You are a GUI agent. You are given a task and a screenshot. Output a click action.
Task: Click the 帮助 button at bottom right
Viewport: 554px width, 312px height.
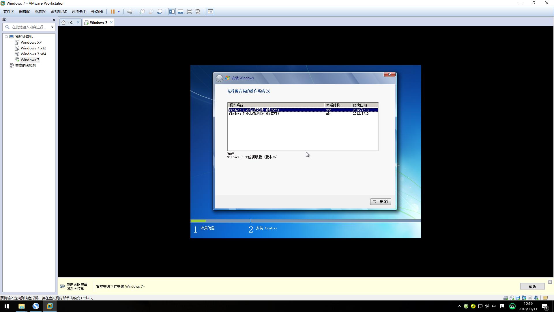click(532, 286)
